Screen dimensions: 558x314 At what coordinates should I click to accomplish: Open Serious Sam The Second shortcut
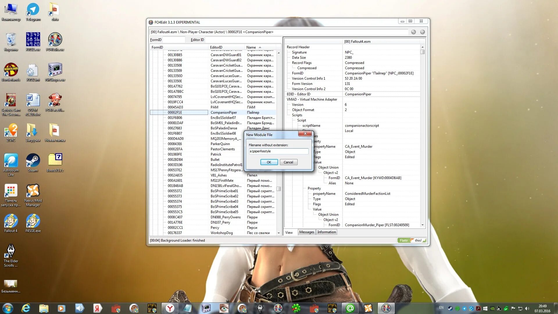coord(11,105)
